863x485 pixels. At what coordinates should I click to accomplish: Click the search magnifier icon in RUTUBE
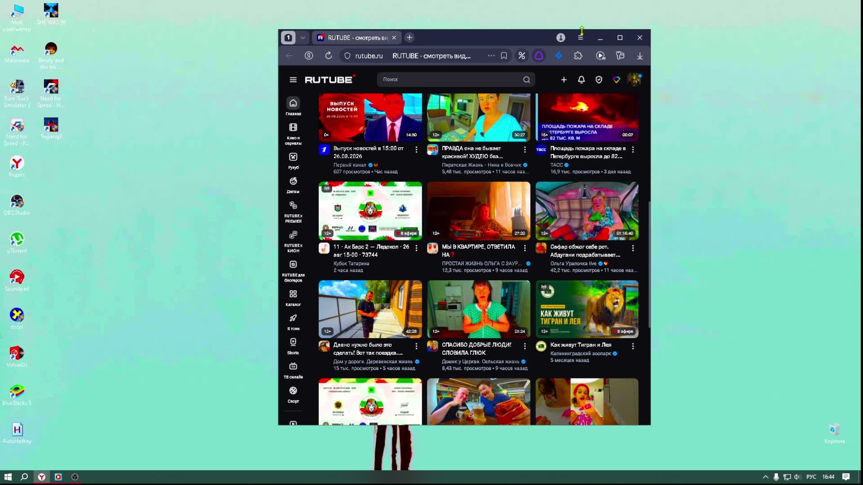[526, 79]
